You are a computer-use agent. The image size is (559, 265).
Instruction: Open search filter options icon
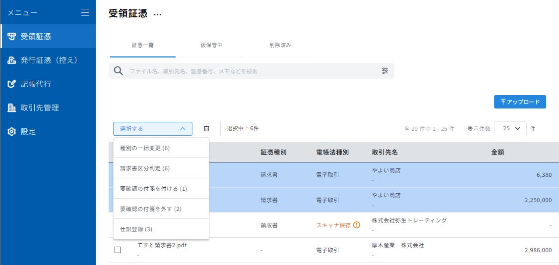[x=385, y=71]
